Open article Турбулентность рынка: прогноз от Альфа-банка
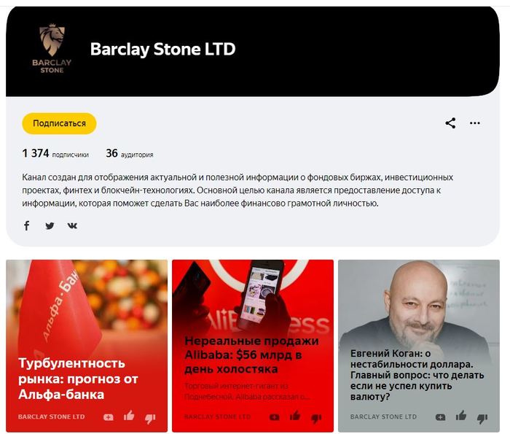The width and height of the screenshot is (510, 434). coord(78,379)
